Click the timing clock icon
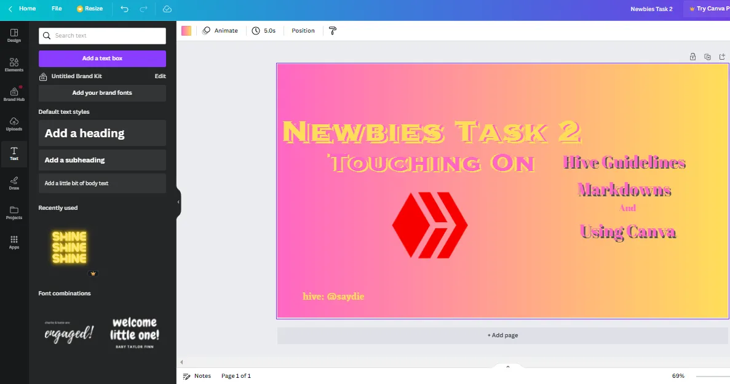The width and height of the screenshot is (730, 384). coord(256,31)
